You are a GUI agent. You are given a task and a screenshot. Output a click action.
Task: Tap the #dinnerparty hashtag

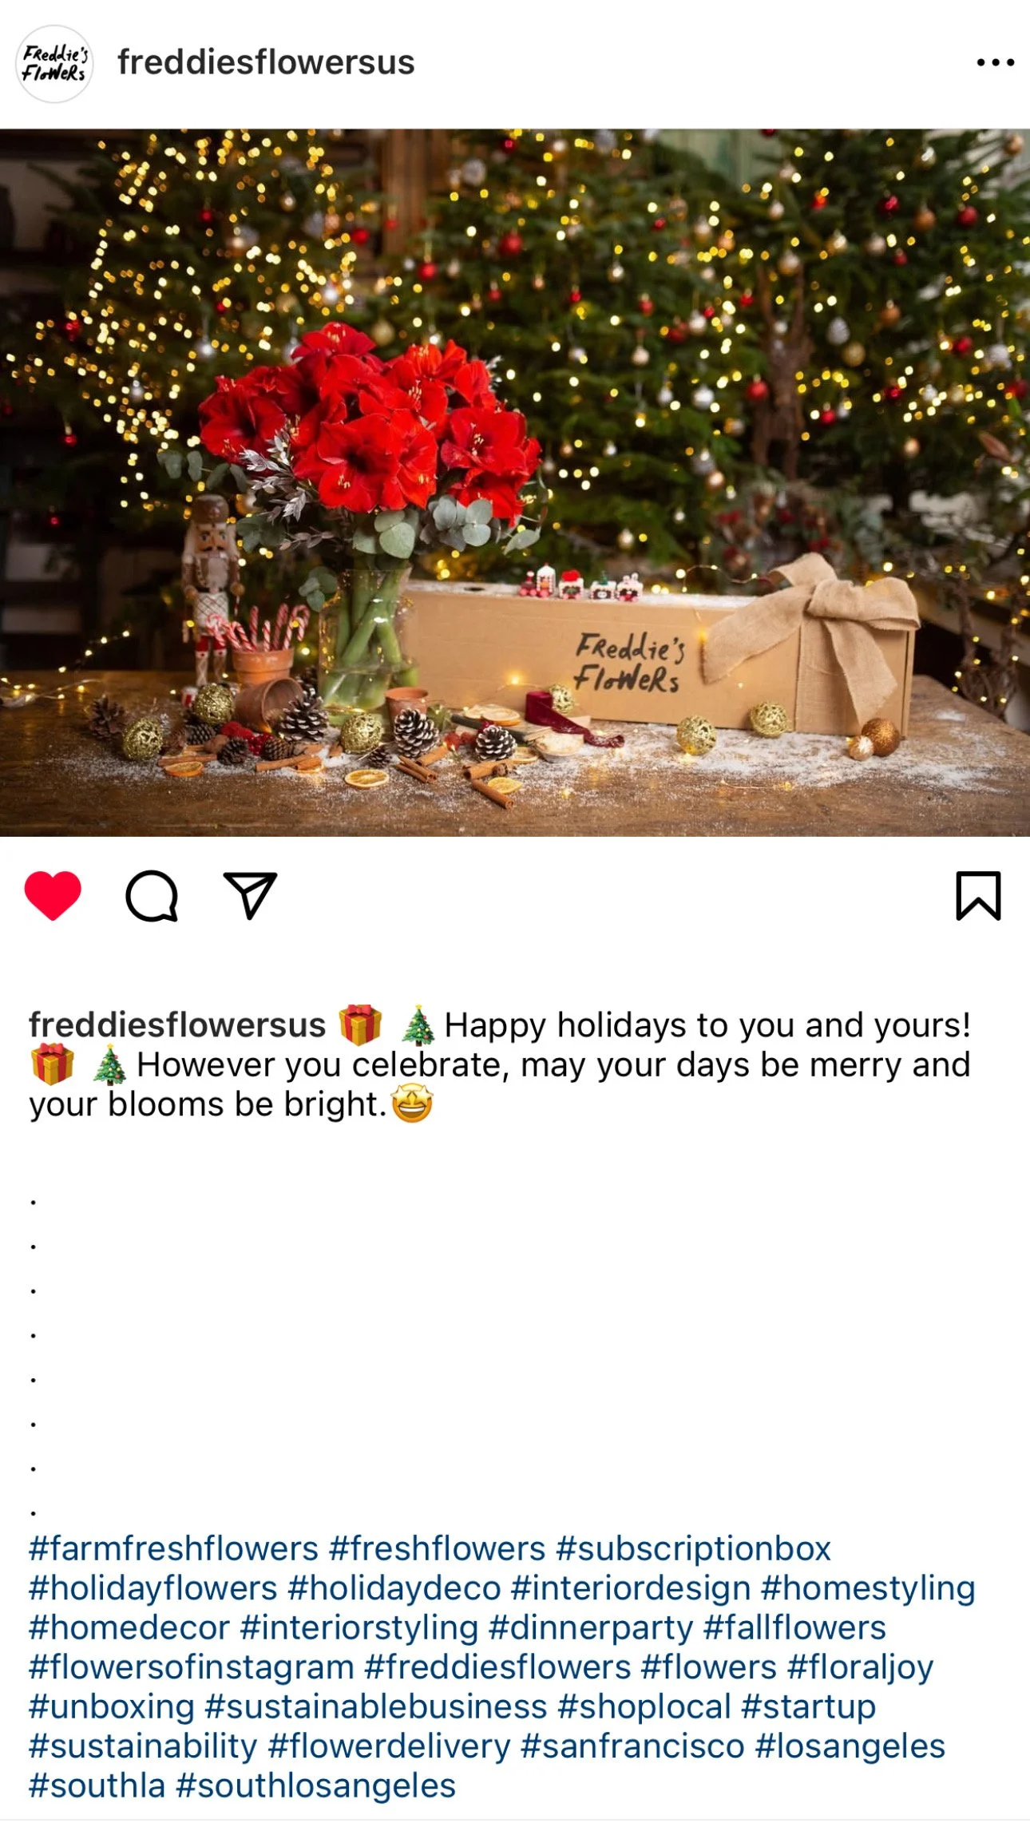coord(591,1627)
